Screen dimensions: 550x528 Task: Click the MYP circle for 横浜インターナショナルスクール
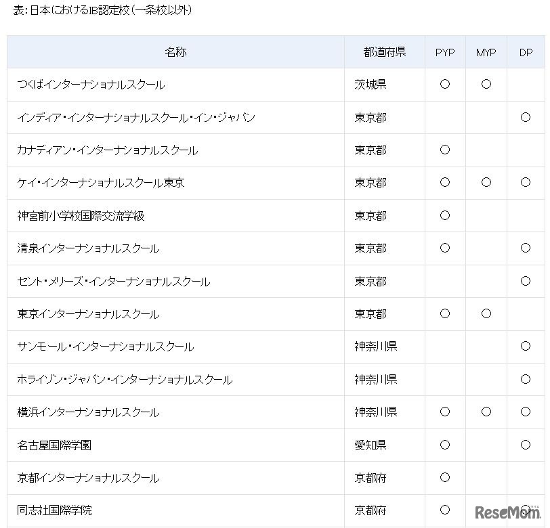click(x=486, y=412)
